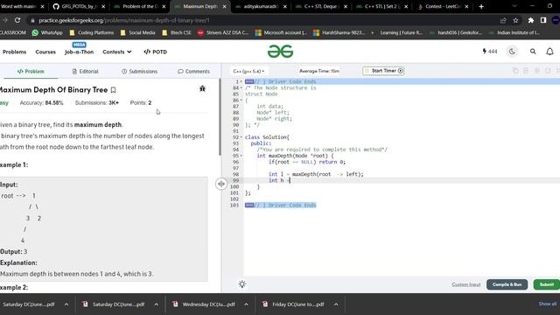Screen dimensions: 560x315
Task: Click Show all downloads
Action: click(548, 304)
